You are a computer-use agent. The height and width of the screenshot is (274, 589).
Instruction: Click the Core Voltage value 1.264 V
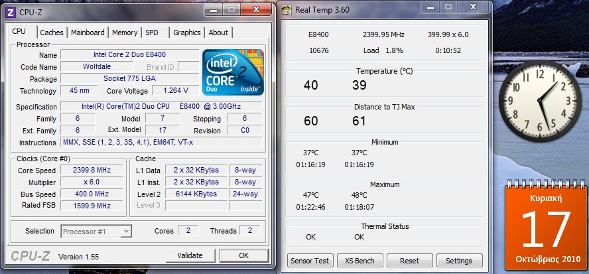pos(175,90)
